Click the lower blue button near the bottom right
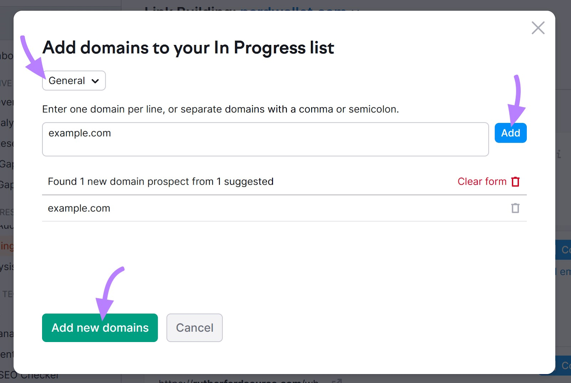Screen dimensions: 571x383 click(x=566, y=366)
